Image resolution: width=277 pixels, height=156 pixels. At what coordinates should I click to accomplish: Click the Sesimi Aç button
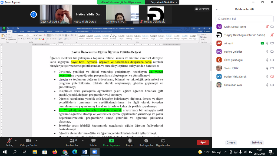[x=257, y=143]
